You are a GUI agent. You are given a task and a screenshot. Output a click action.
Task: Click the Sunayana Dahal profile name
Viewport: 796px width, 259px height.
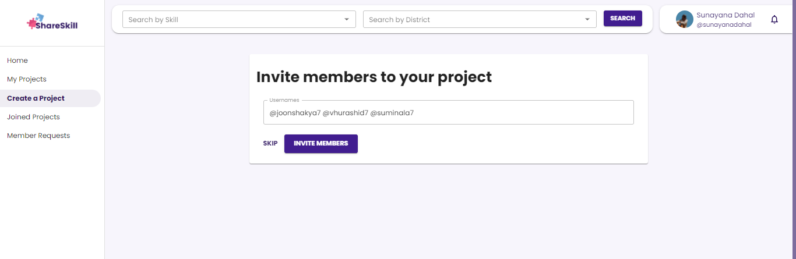coord(725,15)
